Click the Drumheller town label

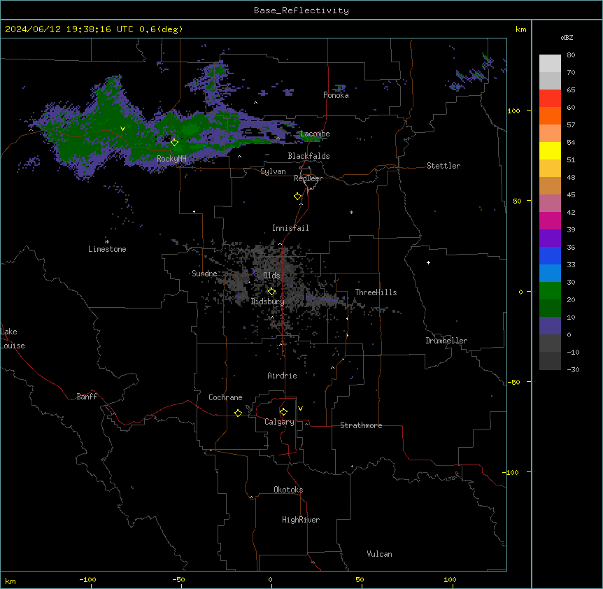(446, 341)
